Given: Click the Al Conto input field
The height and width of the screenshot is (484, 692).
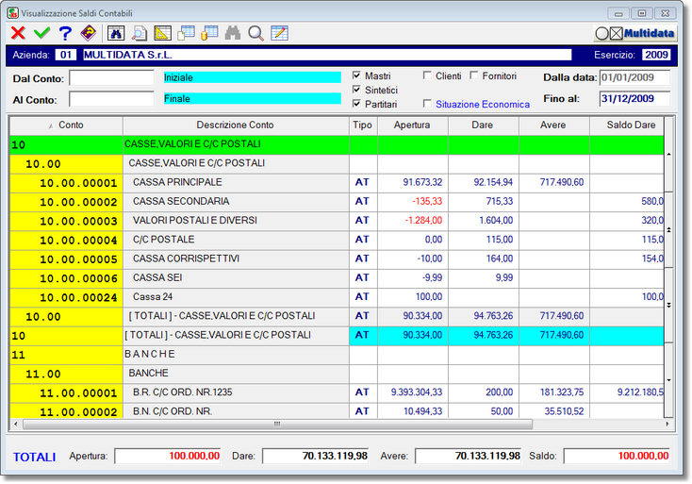Looking at the screenshot, I should 111,99.
